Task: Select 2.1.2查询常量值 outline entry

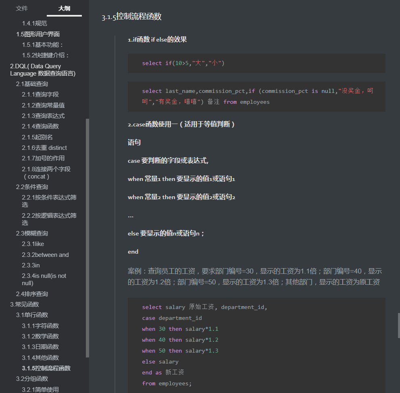Action: pyautogui.click(x=44, y=105)
